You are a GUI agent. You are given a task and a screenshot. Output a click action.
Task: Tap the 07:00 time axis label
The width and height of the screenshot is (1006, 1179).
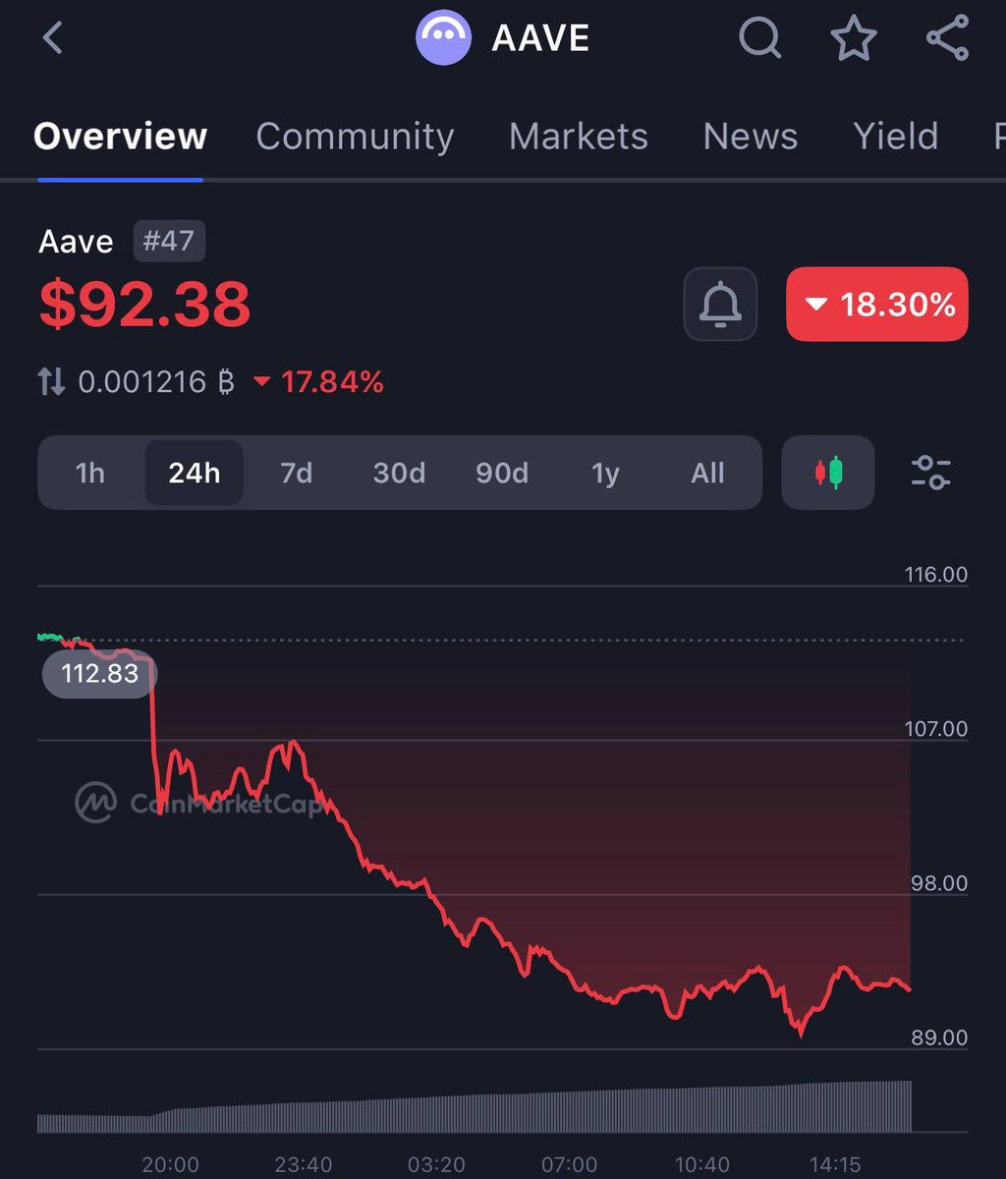(x=569, y=1165)
